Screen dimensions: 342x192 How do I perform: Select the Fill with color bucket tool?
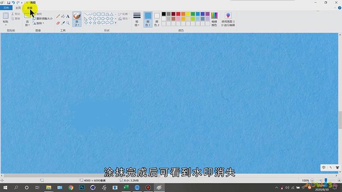(x=63, y=16)
